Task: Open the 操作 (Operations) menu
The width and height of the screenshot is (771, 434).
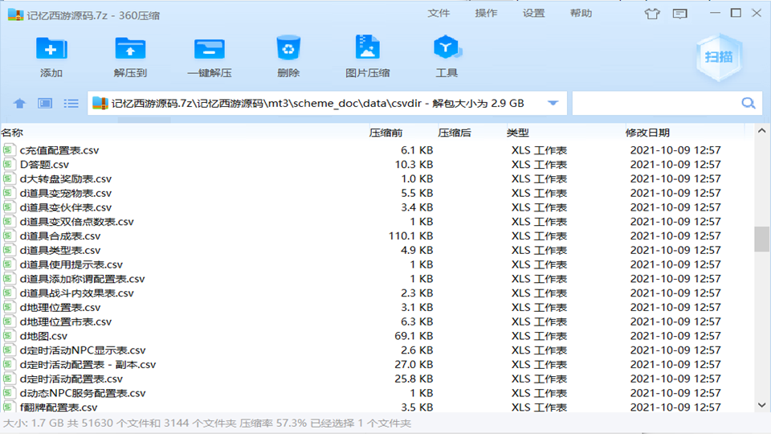Action: point(486,14)
